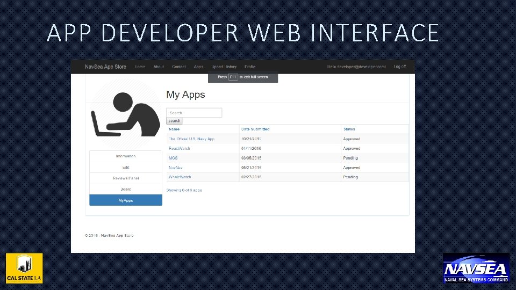Image resolution: width=516 pixels, height=290 pixels.
Task: Go to Home in the navbar
Action: [140, 67]
